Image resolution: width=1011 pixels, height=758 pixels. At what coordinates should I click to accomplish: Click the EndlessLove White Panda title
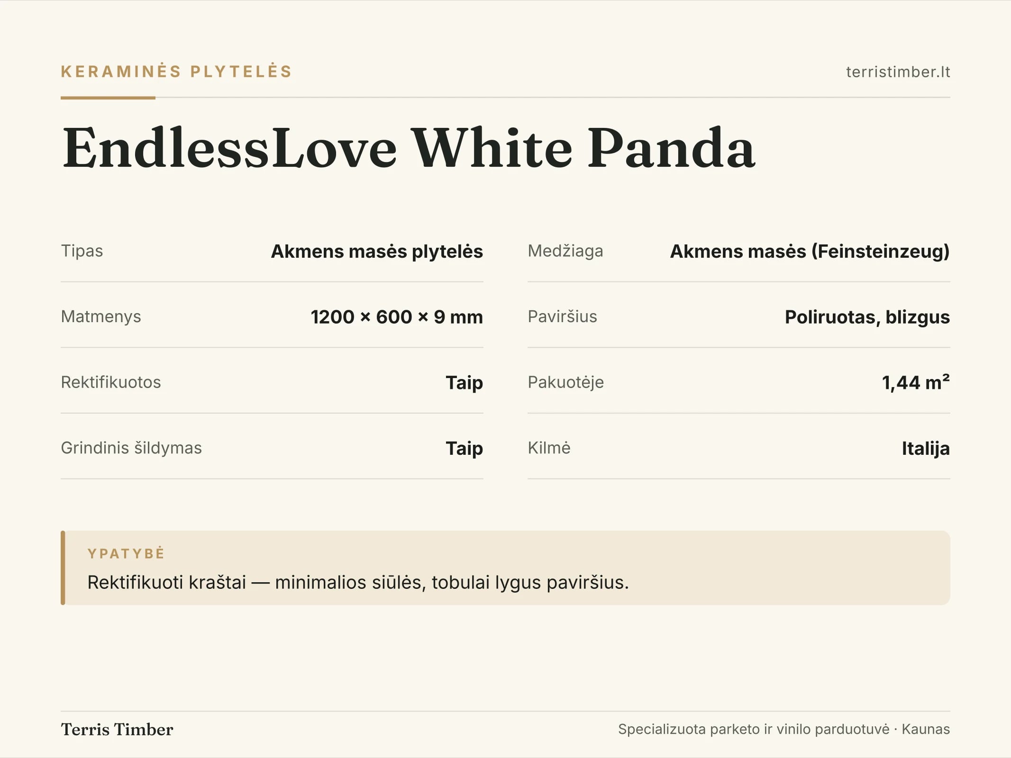coord(409,147)
